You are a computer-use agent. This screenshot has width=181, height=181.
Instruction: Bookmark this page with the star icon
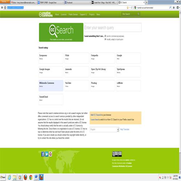128,8
